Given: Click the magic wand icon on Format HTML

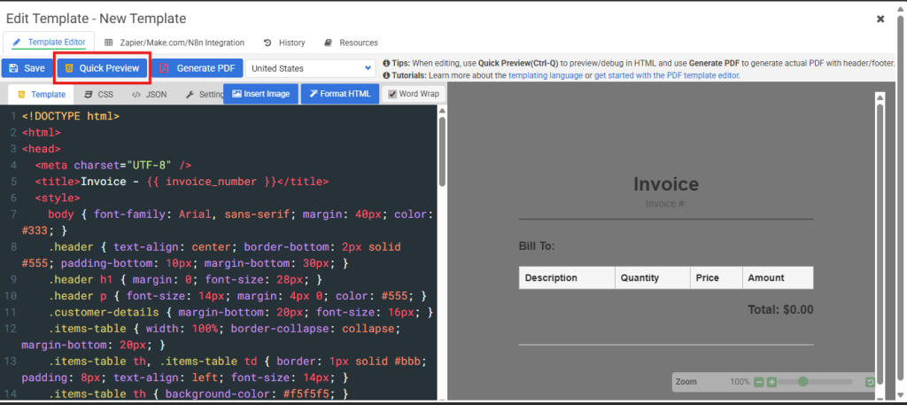Looking at the screenshot, I should point(314,94).
